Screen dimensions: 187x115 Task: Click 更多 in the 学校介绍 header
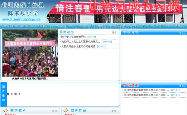click(182, 33)
